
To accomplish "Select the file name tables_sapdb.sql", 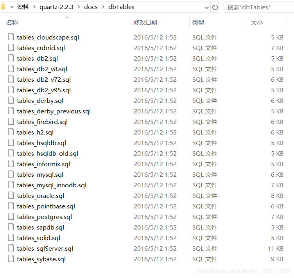I will 41,228.
